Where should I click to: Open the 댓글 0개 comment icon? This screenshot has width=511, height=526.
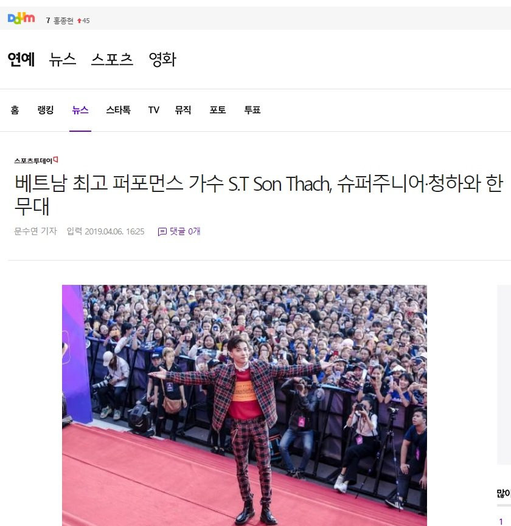point(162,232)
